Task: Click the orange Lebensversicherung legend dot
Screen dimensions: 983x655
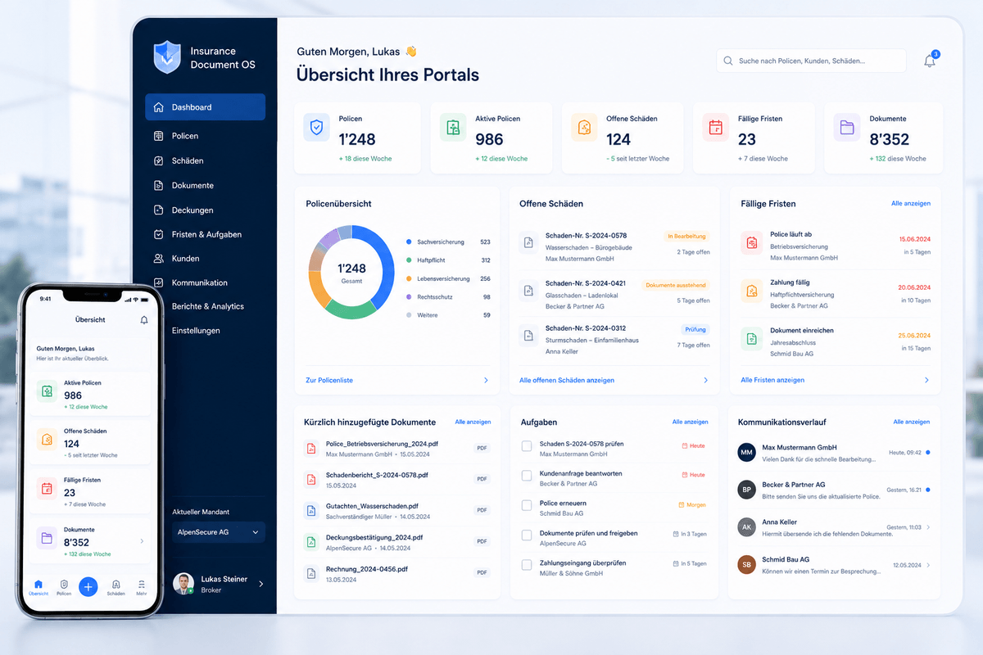Action: 409,279
